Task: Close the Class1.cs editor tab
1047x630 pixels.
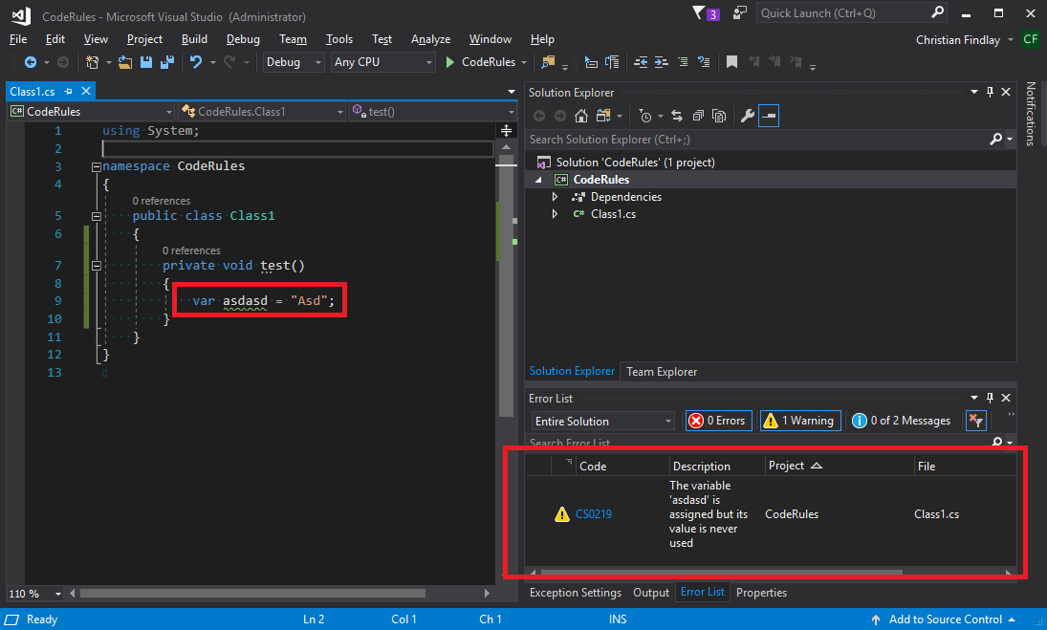Action: click(86, 91)
